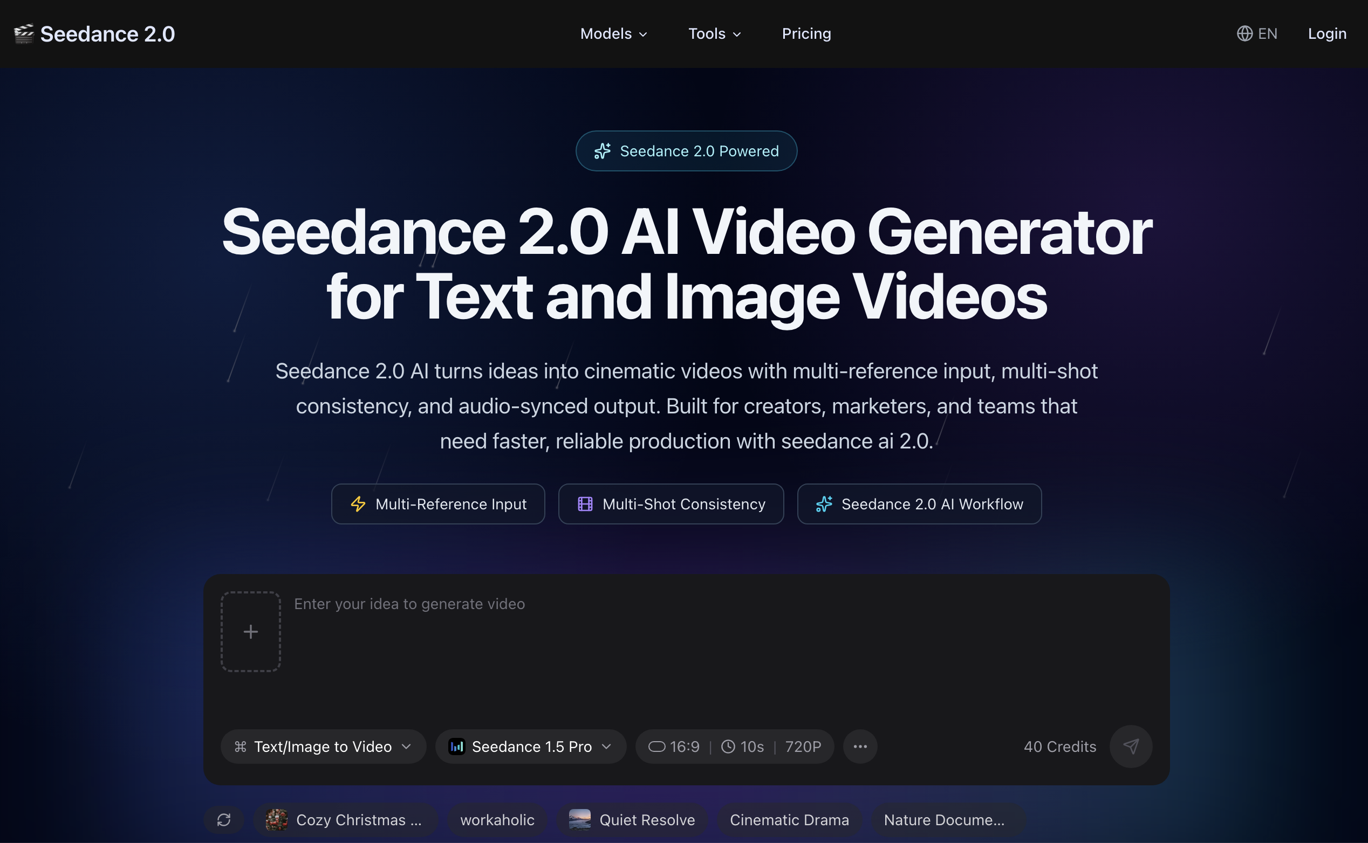The image size is (1368, 843).
Task: Click the send arrow to generate a video
Action: click(1131, 747)
